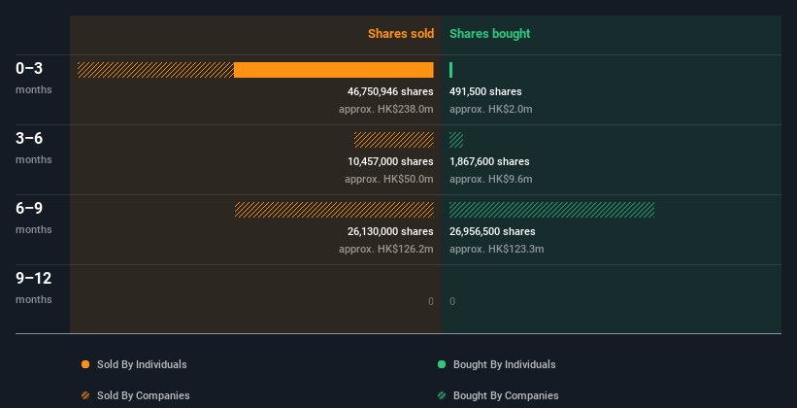Click the 10,457,000 shares value

(x=390, y=161)
